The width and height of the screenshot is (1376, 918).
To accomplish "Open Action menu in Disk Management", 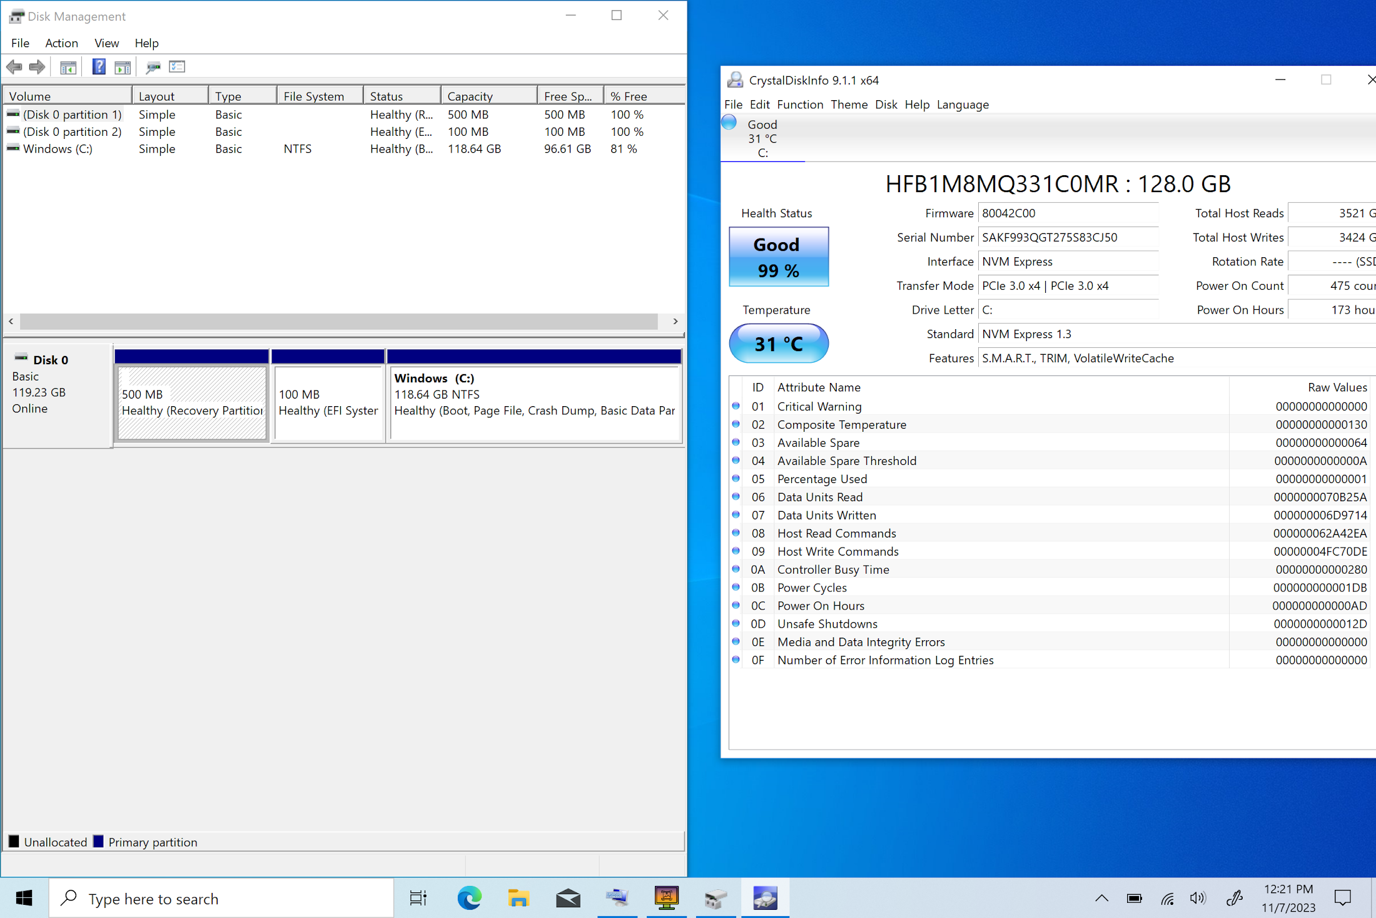I will coord(61,43).
